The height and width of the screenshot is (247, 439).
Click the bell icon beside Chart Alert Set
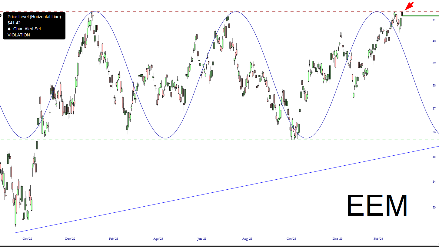click(x=9, y=29)
